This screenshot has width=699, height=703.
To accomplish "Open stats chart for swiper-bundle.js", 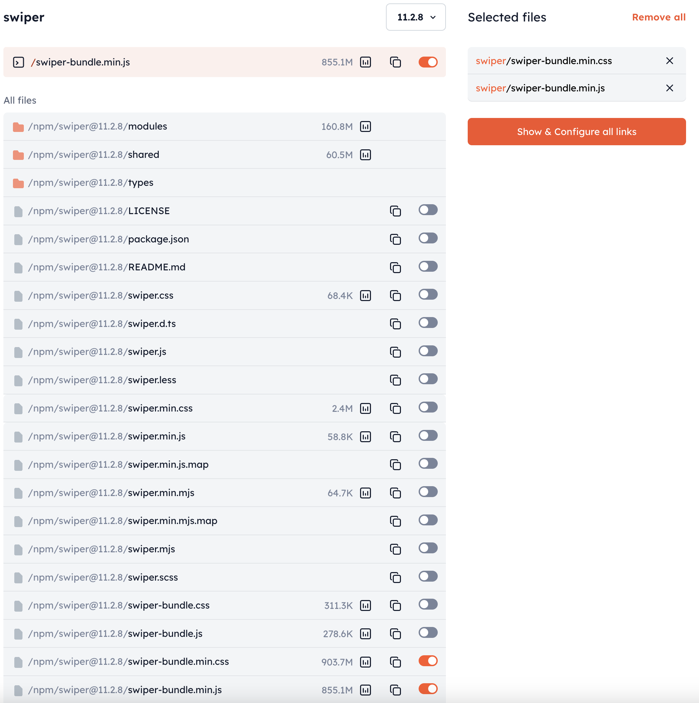I will [x=365, y=633].
